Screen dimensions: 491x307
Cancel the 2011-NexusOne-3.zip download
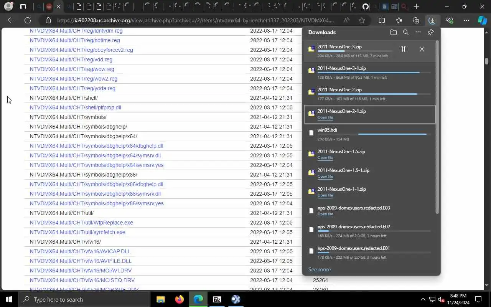[x=422, y=49]
